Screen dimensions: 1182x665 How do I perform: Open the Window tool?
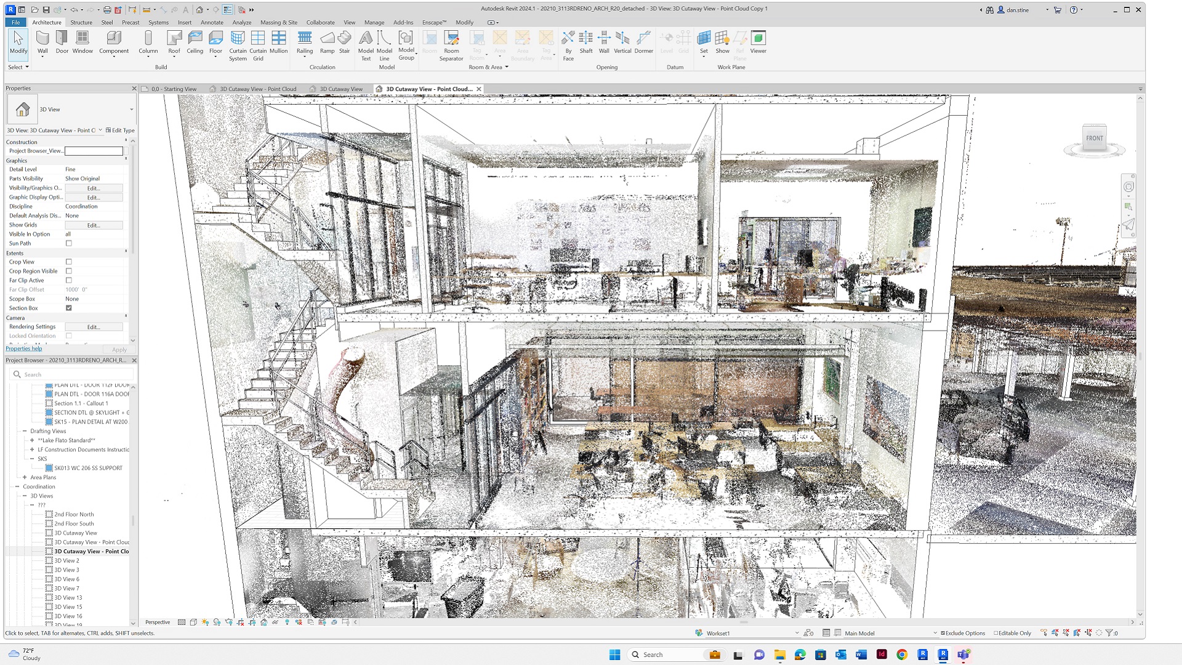point(83,43)
